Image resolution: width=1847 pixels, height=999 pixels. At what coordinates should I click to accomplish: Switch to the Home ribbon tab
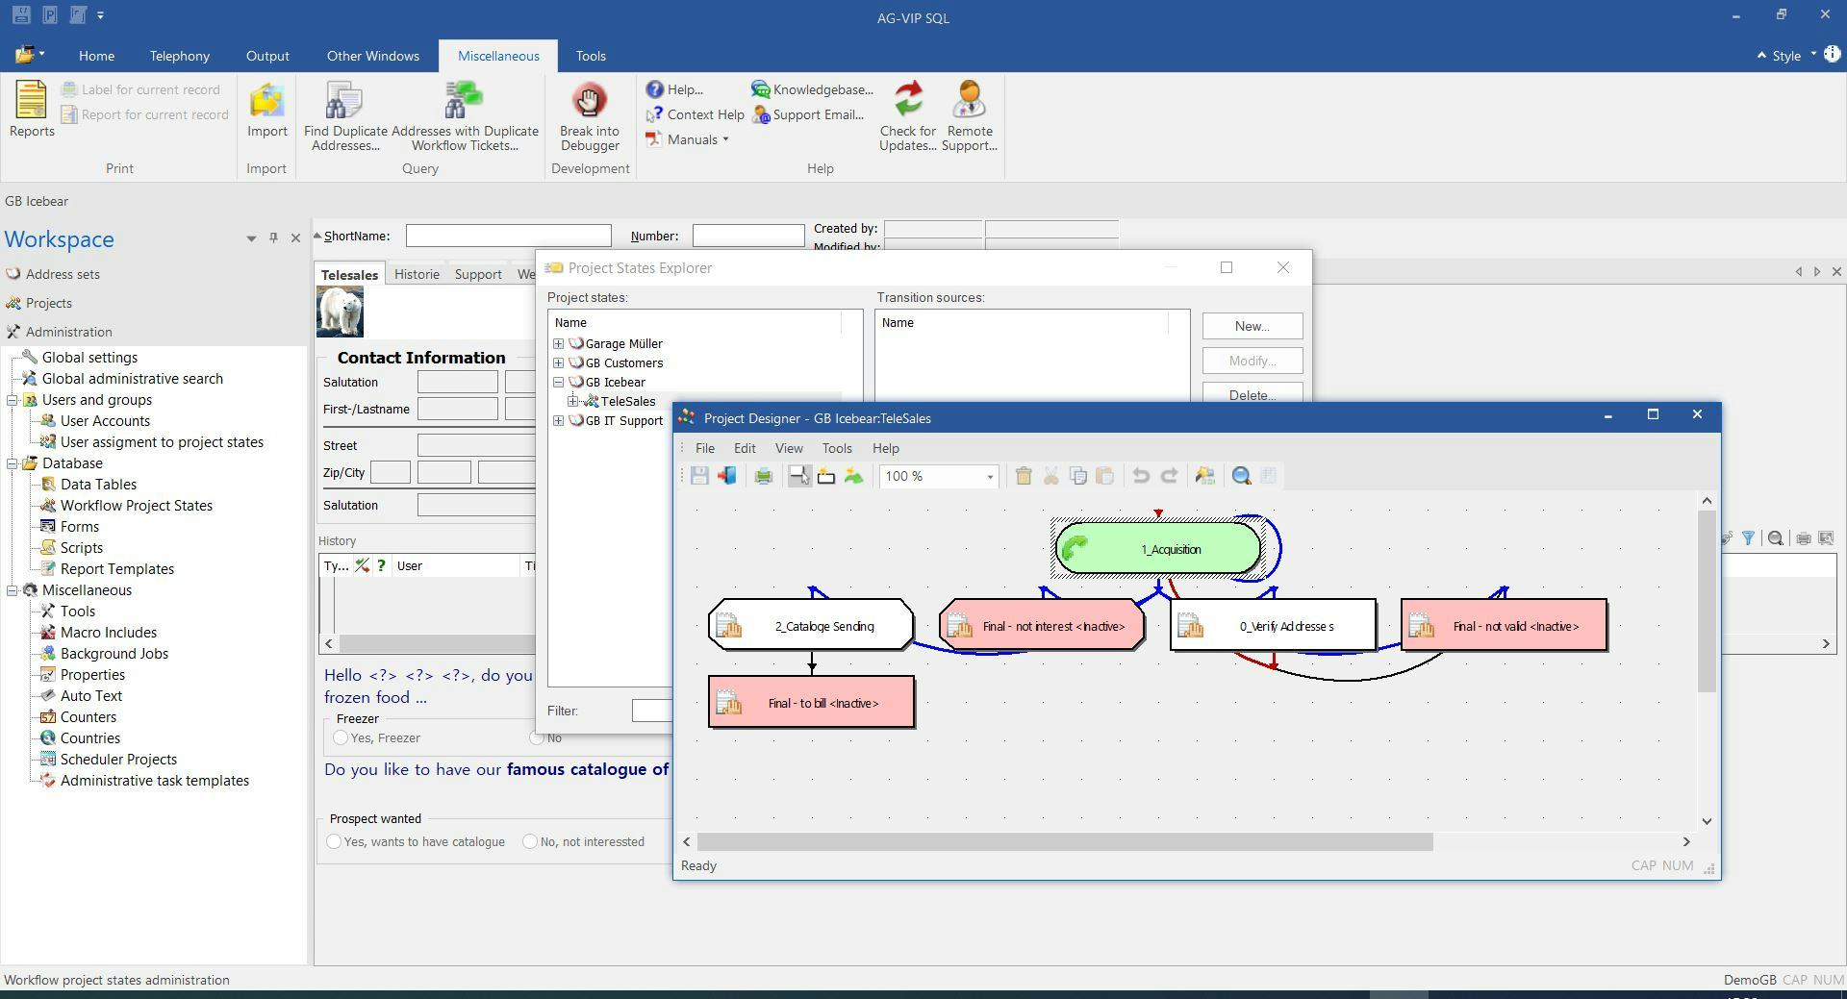tap(96, 56)
